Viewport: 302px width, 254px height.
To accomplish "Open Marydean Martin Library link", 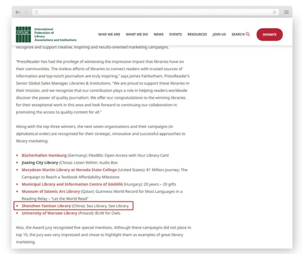I will pos(69,170).
